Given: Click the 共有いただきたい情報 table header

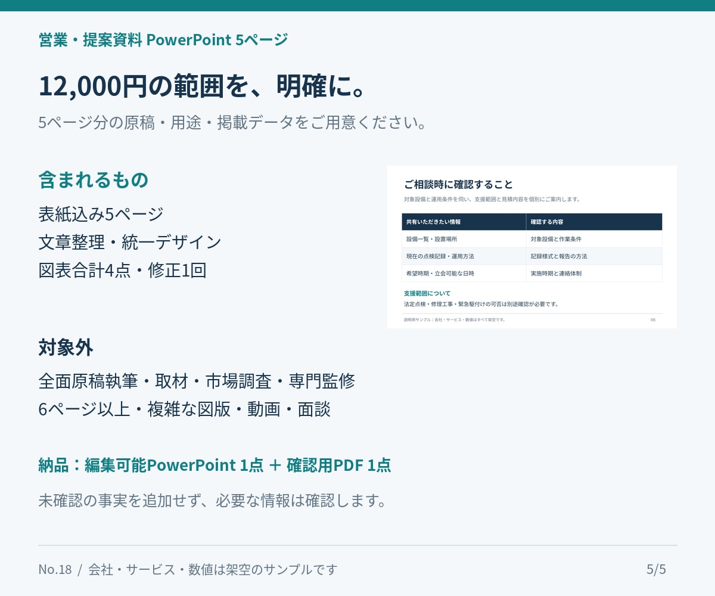Looking at the screenshot, I should pyautogui.click(x=464, y=222).
